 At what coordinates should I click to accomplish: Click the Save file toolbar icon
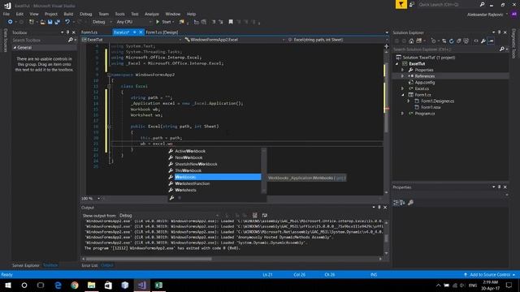coord(50,22)
